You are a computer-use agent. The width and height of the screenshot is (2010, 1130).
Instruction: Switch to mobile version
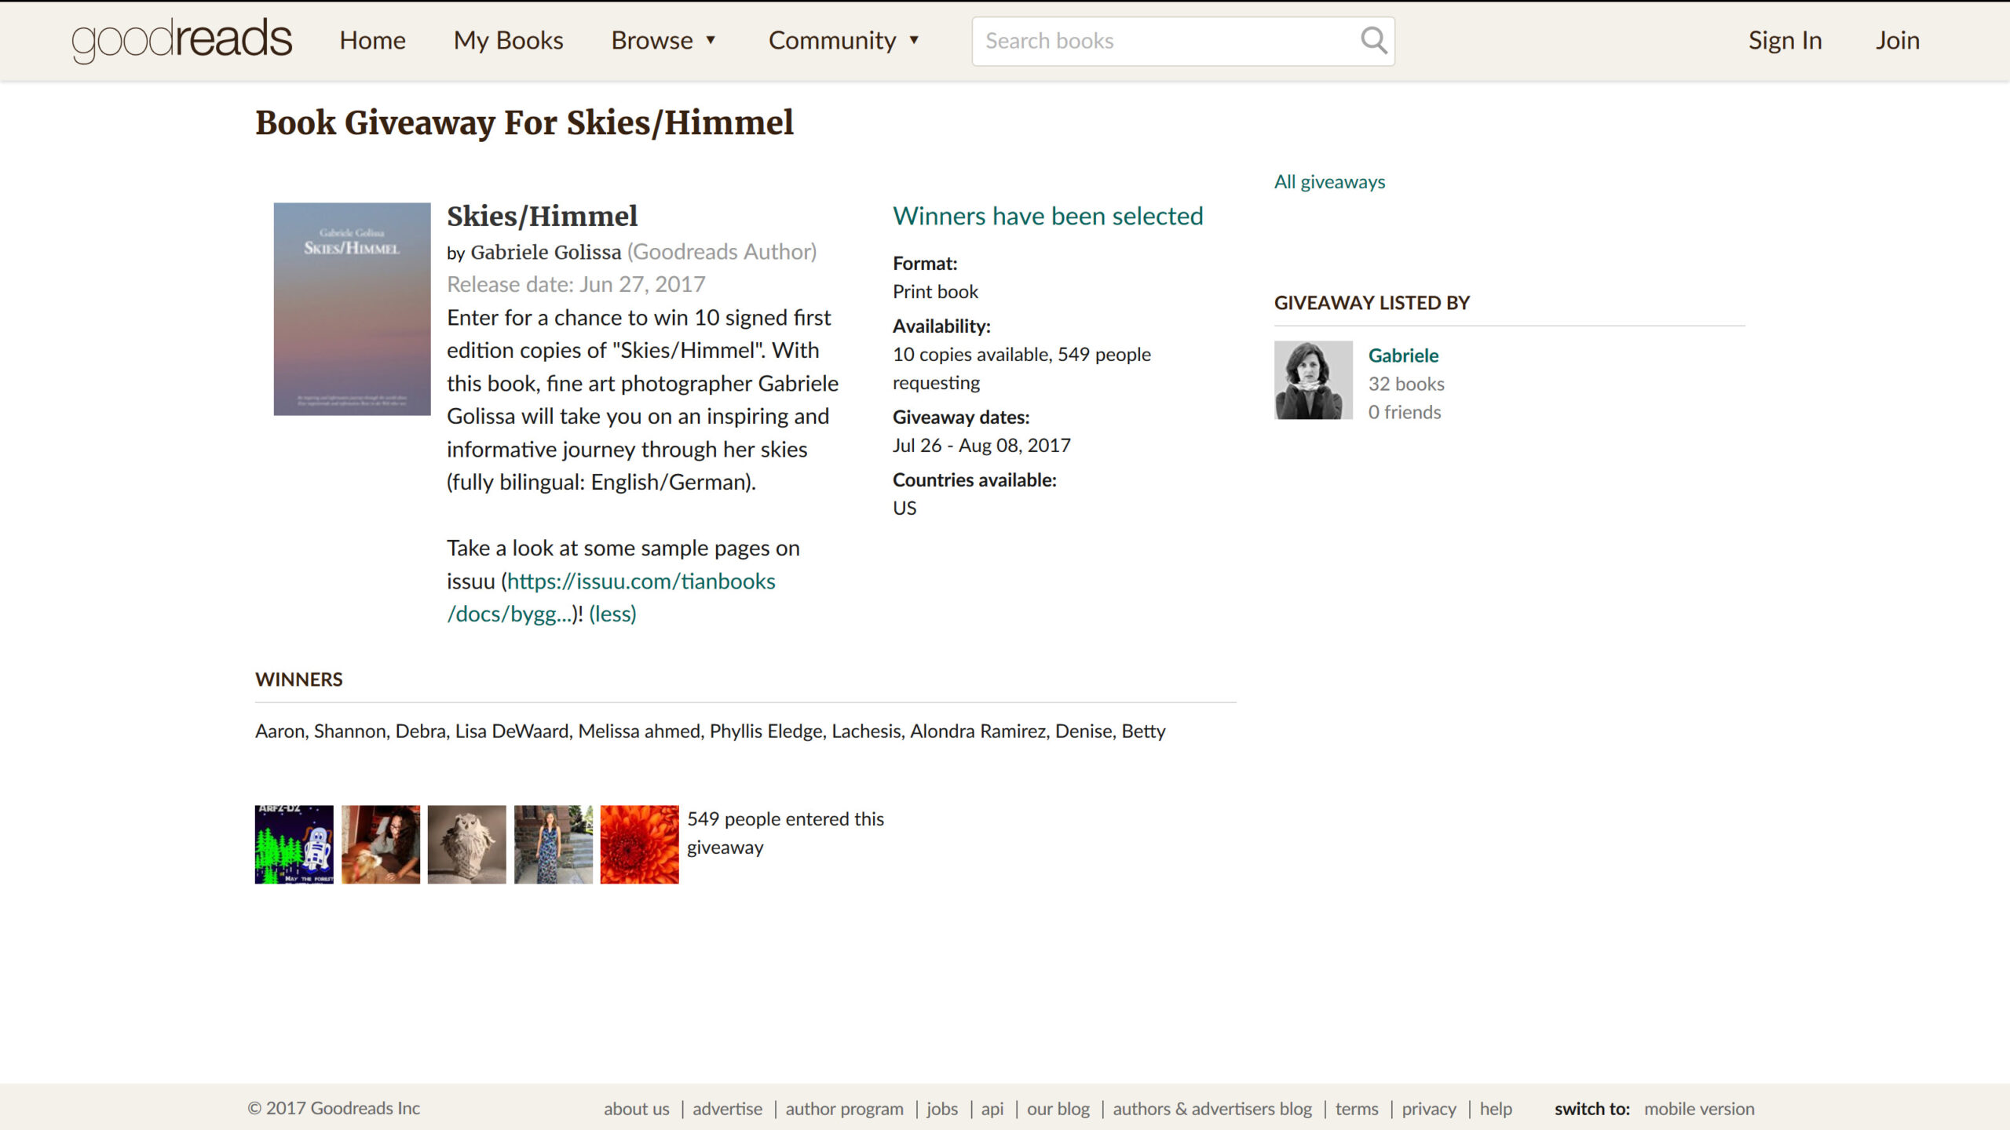1699,1109
